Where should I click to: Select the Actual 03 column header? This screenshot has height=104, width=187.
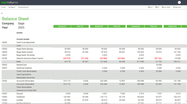136,26
